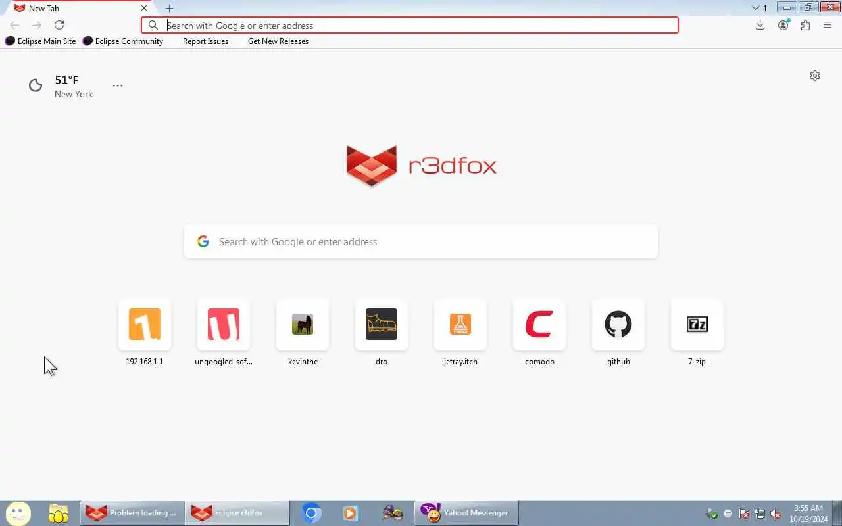
Task: Open the account profile menu
Action: pos(783,25)
